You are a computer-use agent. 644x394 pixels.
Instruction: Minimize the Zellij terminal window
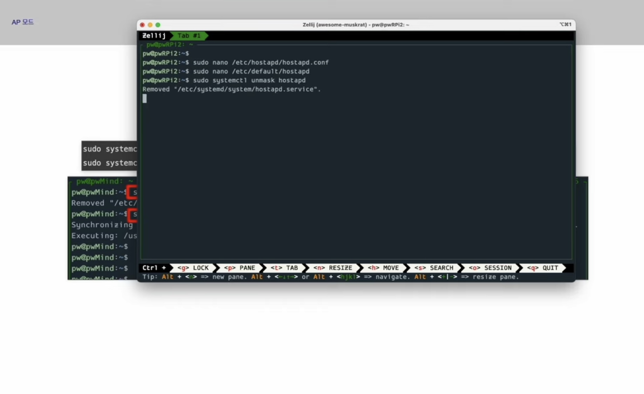pos(150,25)
